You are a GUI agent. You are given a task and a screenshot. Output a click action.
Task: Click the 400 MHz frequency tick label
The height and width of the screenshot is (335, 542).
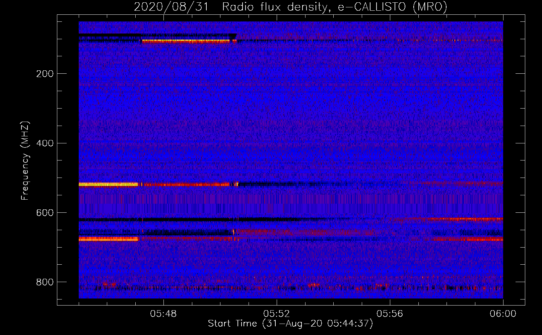[x=45, y=143]
